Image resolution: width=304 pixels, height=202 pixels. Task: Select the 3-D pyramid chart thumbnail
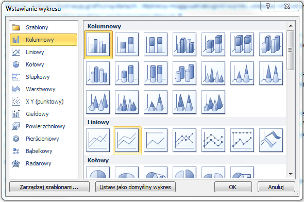coord(213,102)
